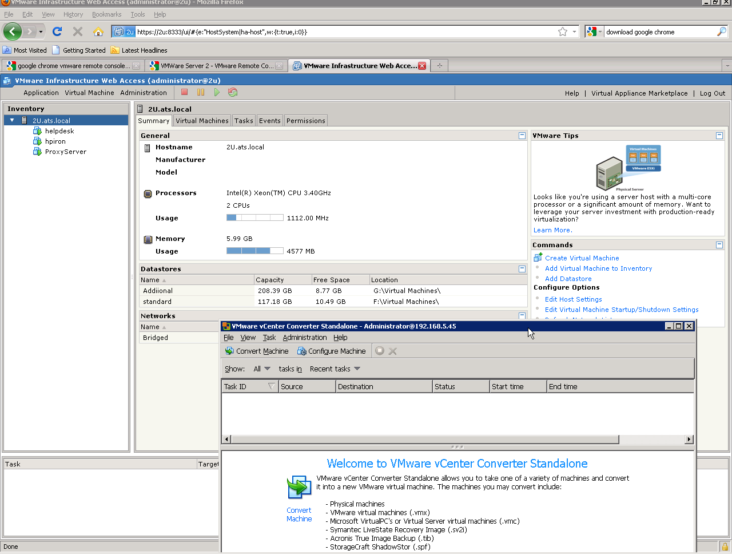The height and width of the screenshot is (554, 732).
Task: Click the Converter delete task X icon
Action: 393,351
